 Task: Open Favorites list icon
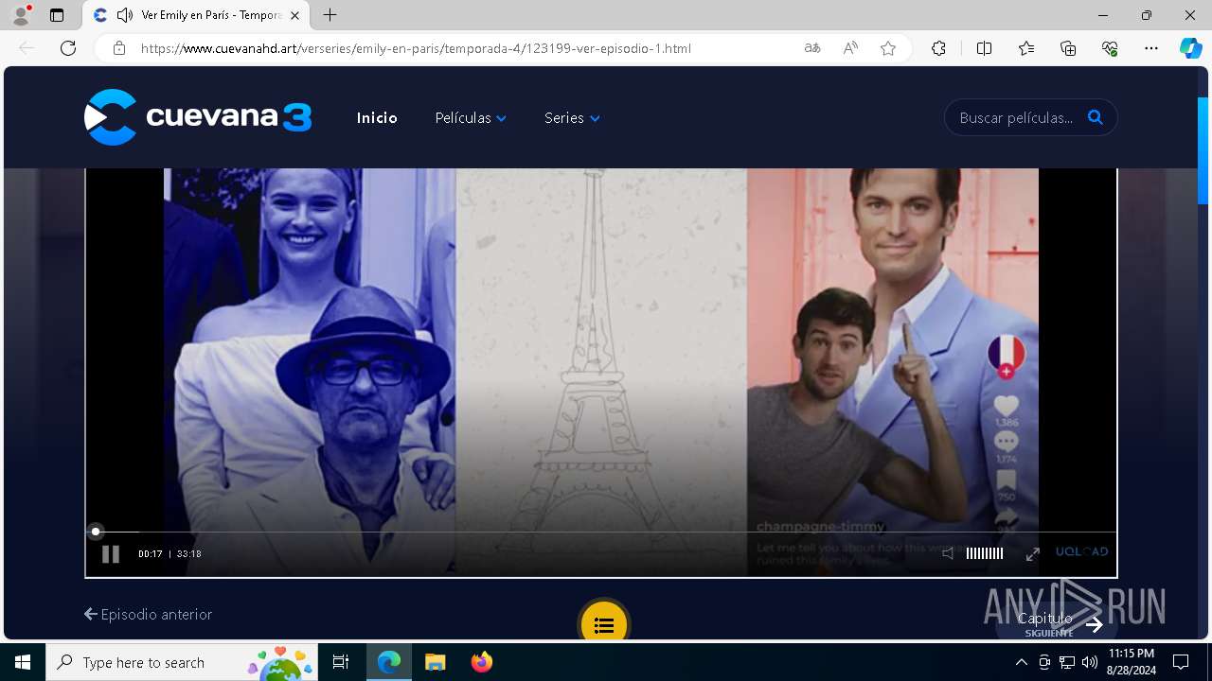pyautogui.click(x=1026, y=48)
